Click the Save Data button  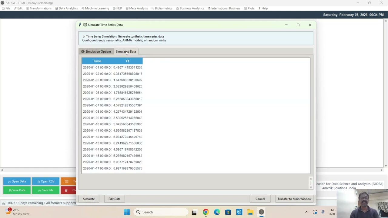pyautogui.click(x=17, y=190)
